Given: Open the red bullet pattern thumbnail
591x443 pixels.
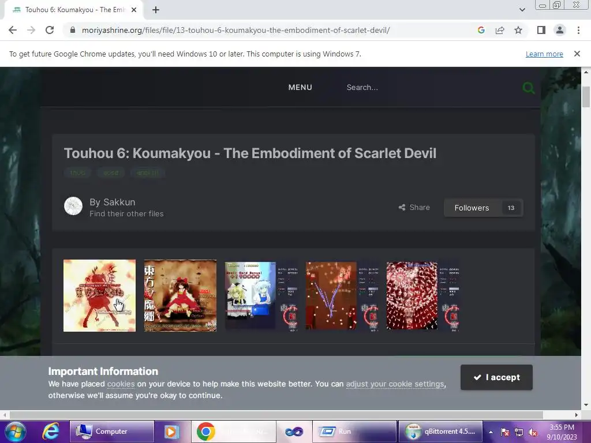Looking at the screenshot, I should tap(423, 296).
